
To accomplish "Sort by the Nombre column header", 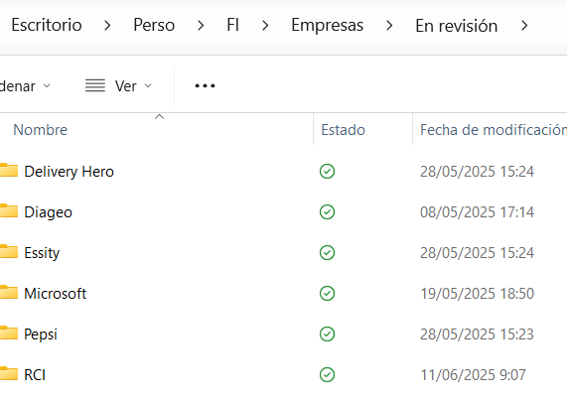I will (x=40, y=130).
